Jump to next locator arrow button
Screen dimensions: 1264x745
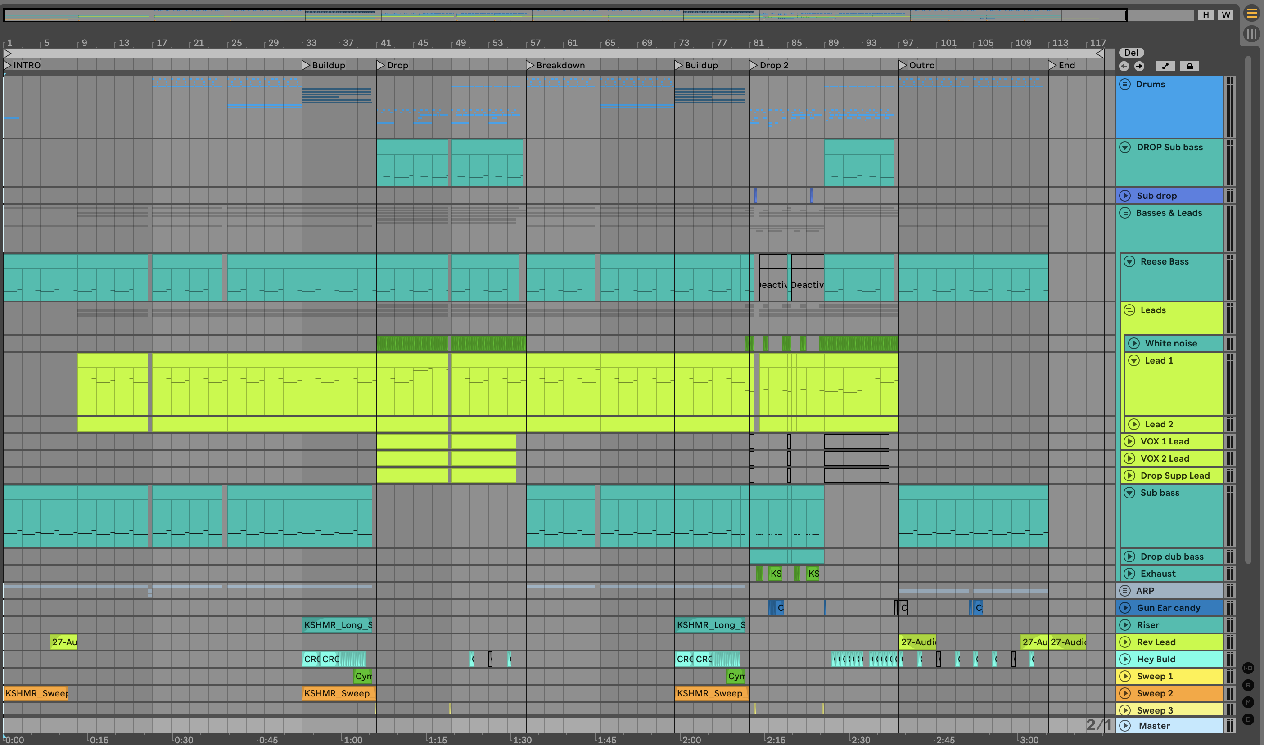click(1139, 66)
